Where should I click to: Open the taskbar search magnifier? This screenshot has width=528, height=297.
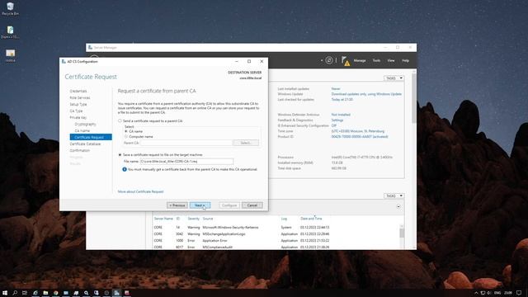tap(15, 293)
